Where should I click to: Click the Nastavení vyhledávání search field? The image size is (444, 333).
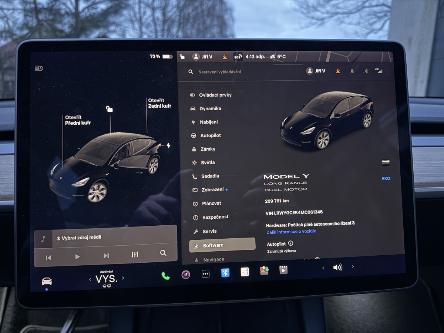click(237, 72)
